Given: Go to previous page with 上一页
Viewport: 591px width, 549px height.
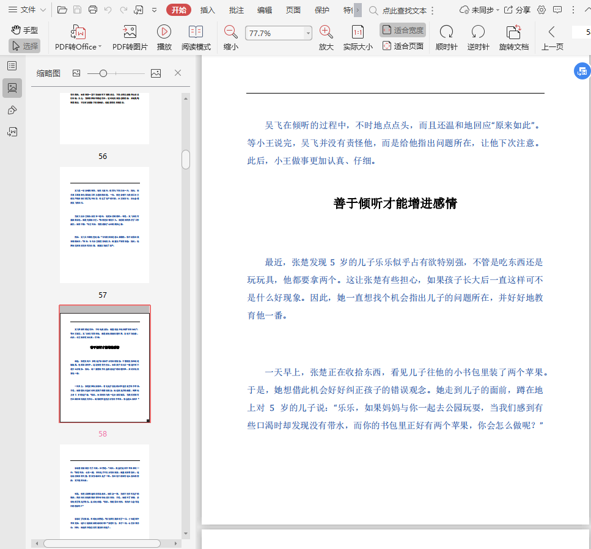Looking at the screenshot, I should click(552, 32).
